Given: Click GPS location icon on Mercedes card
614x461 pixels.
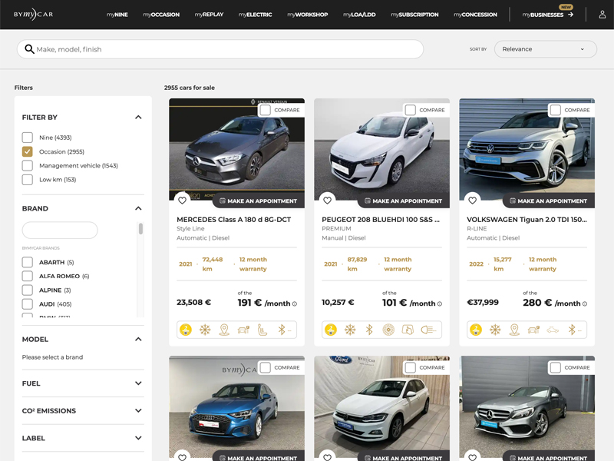Looking at the screenshot, I should click(224, 330).
